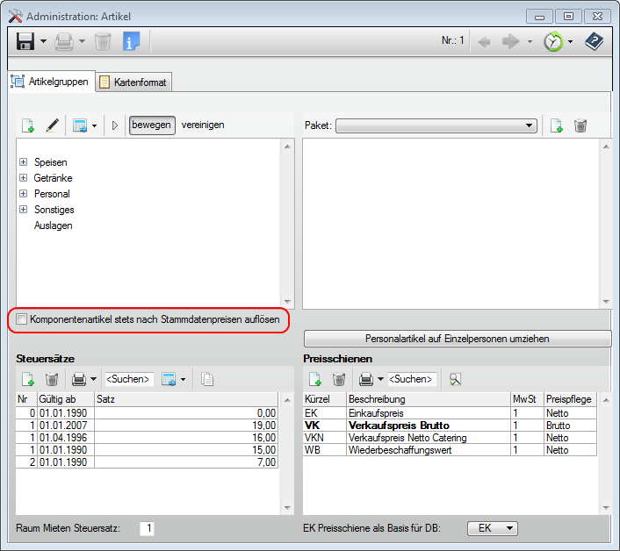
Task: Open the Paket dropdown list
Action: [530, 126]
